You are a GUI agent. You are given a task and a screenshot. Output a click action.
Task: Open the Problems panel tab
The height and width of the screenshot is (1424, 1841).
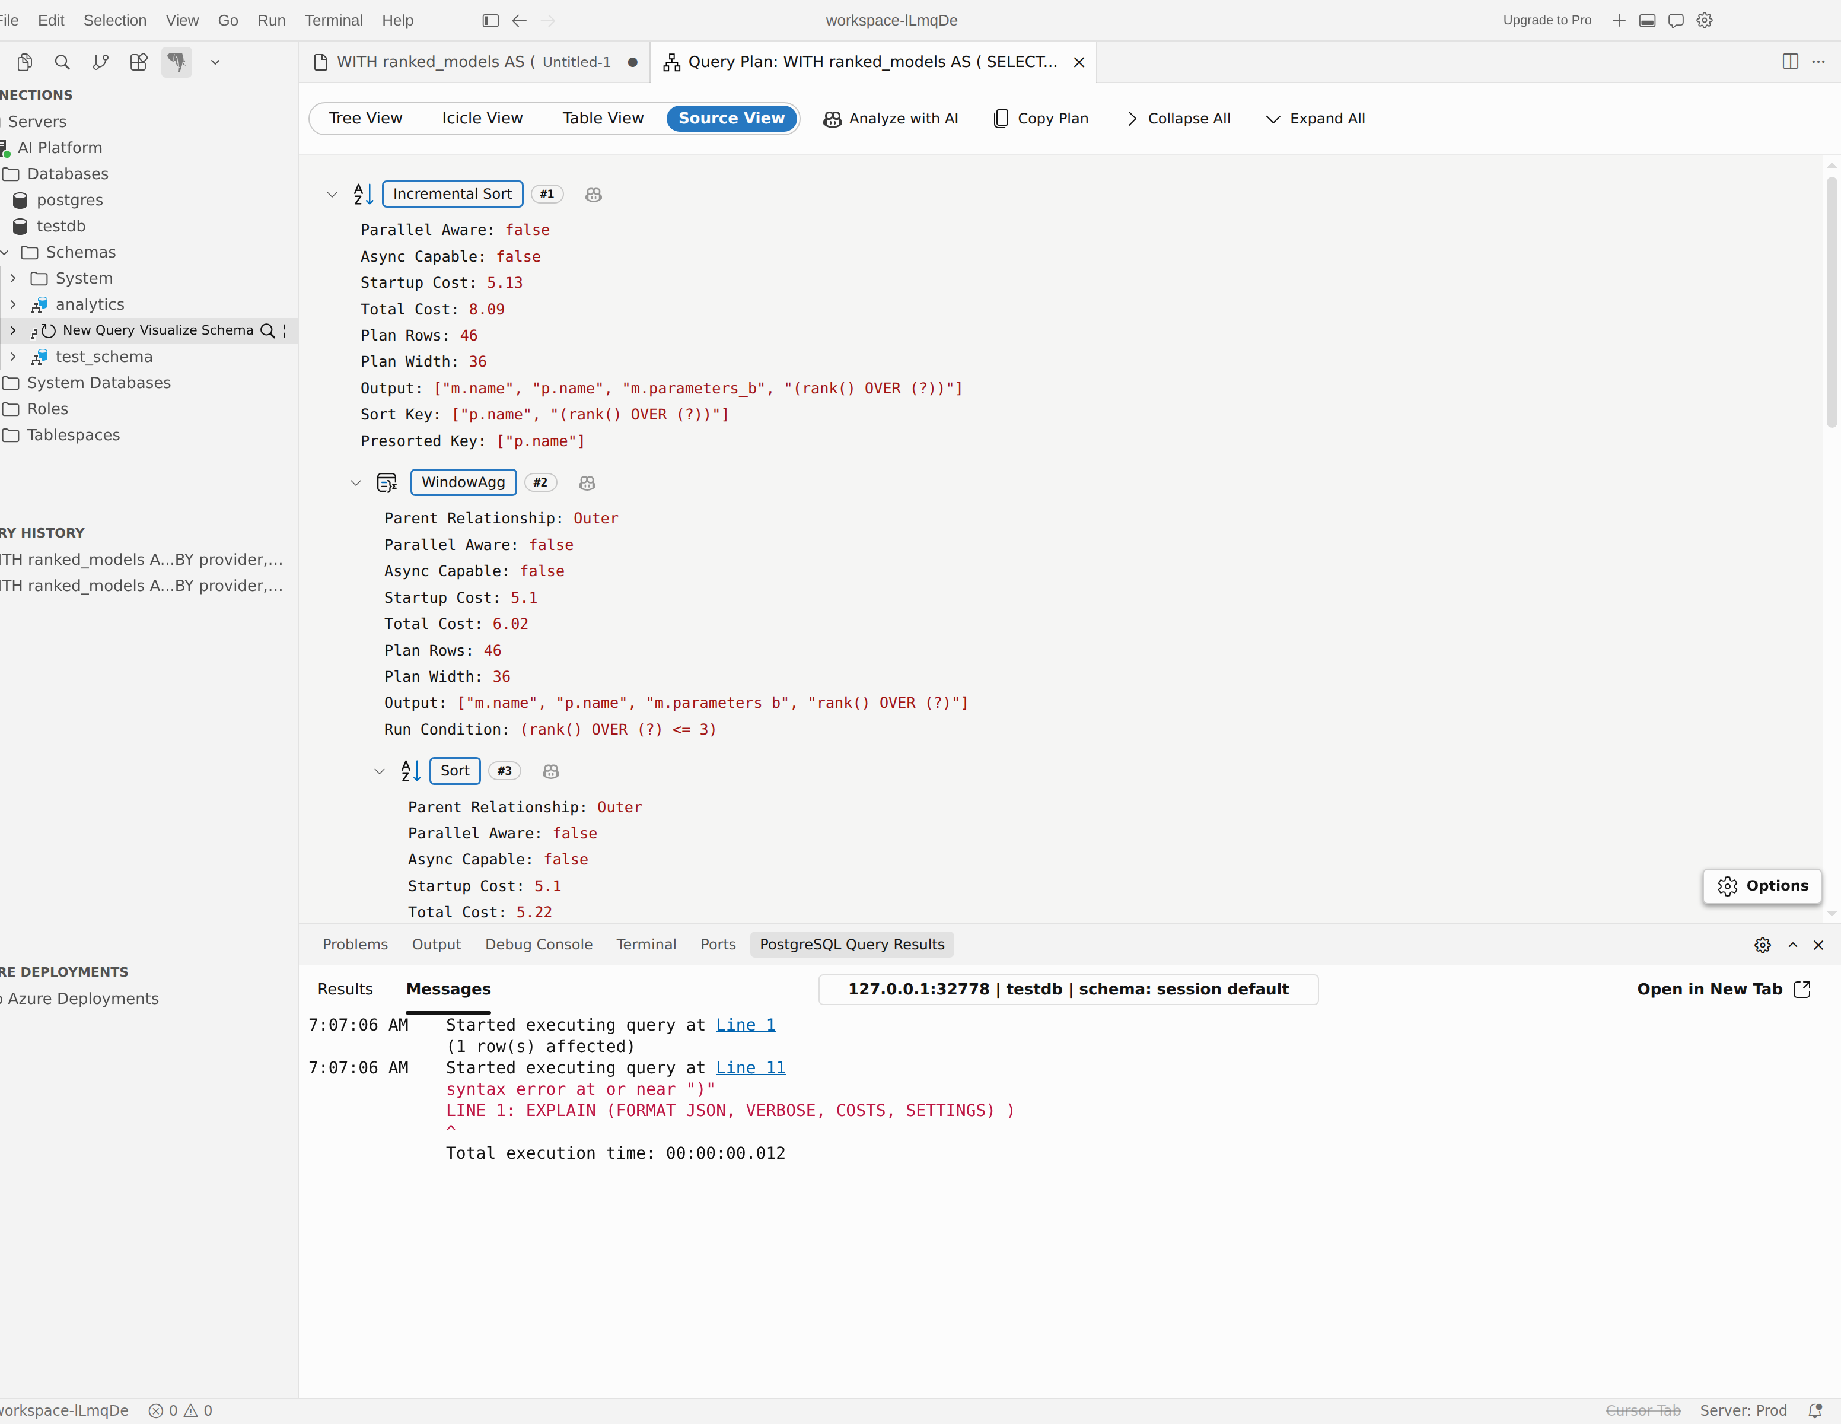pos(355,945)
